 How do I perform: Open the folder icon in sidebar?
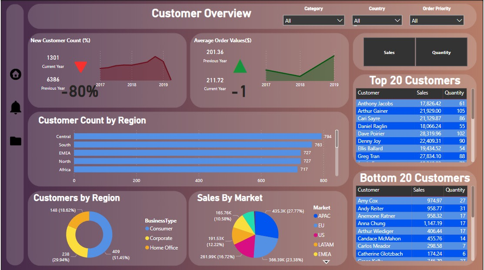click(15, 141)
